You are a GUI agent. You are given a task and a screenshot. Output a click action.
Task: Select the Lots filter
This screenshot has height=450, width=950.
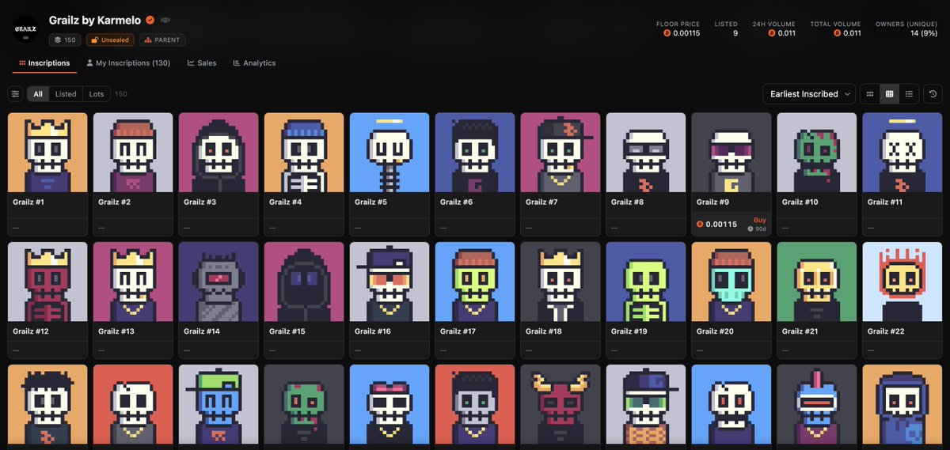(97, 94)
